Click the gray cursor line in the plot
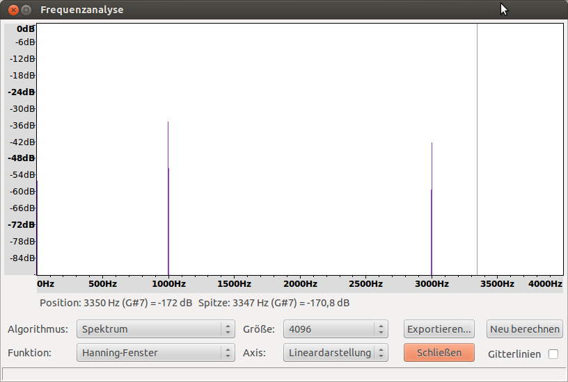Screen dimensions: 568x382 pos(477,149)
